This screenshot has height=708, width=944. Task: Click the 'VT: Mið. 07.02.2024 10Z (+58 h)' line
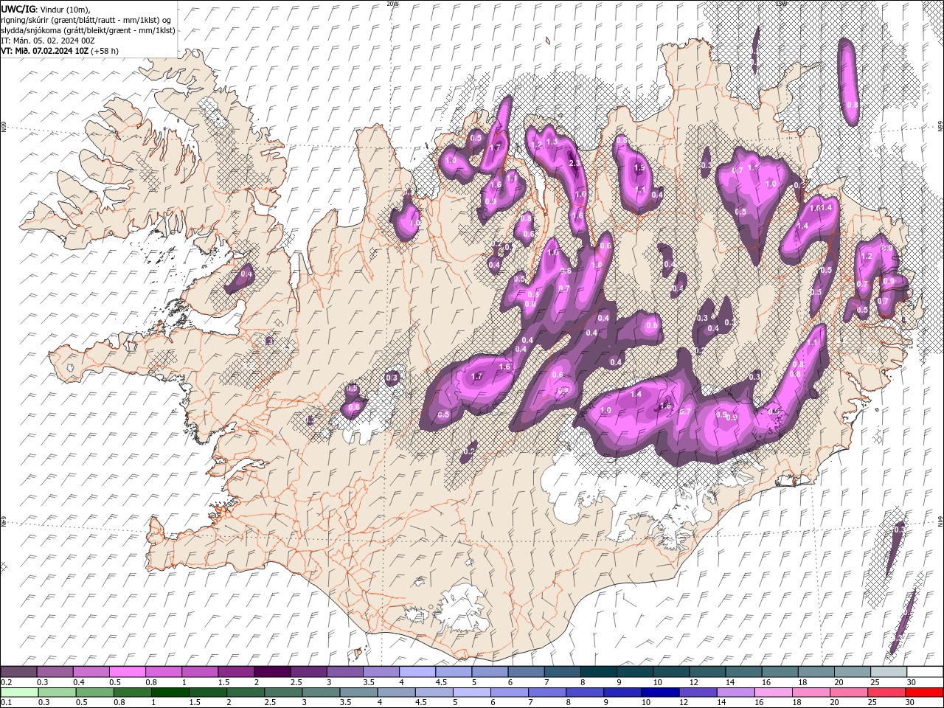click(59, 50)
